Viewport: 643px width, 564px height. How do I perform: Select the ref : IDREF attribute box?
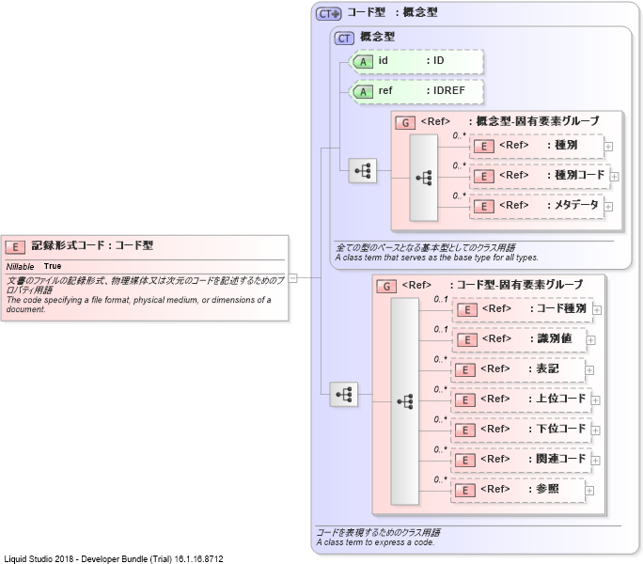(x=416, y=92)
